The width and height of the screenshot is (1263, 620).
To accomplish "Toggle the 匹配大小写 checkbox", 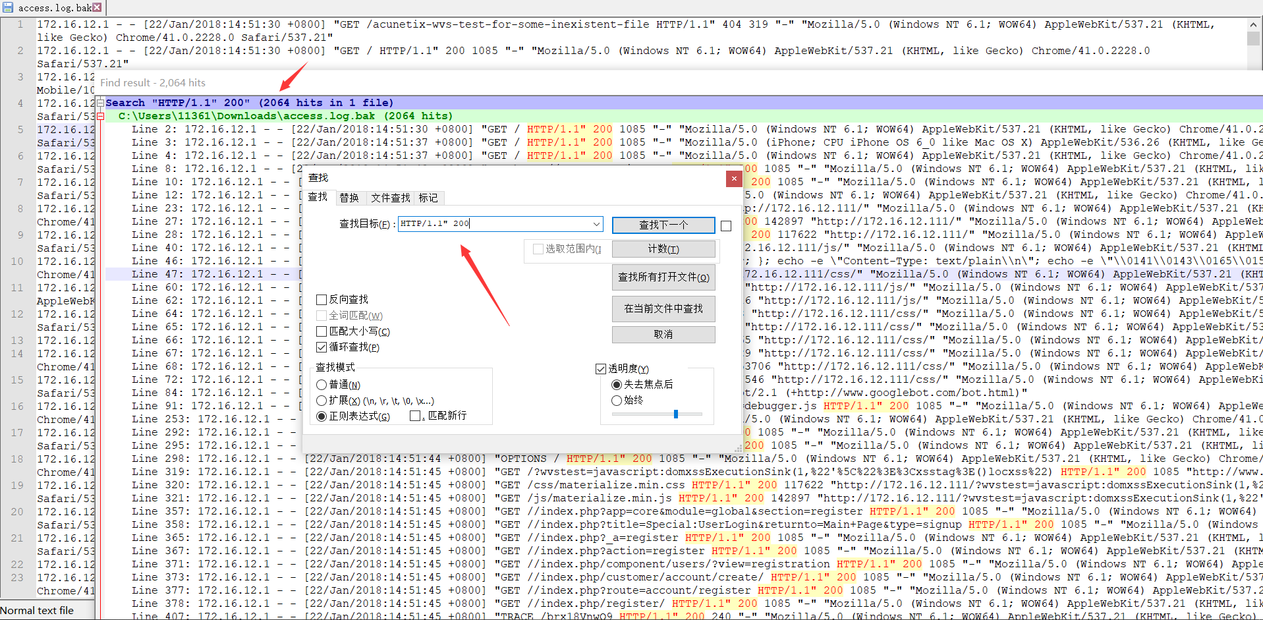I will click(322, 331).
